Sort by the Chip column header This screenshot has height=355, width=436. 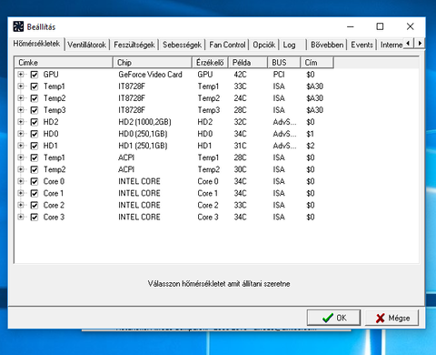click(x=153, y=63)
